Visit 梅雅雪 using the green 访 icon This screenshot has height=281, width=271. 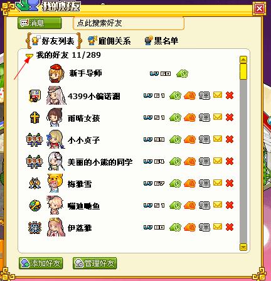click(175, 184)
